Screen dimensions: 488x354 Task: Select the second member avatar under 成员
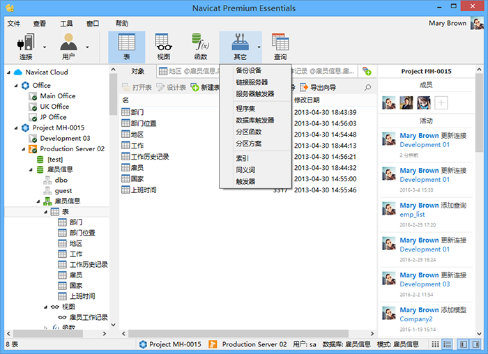[x=406, y=102]
